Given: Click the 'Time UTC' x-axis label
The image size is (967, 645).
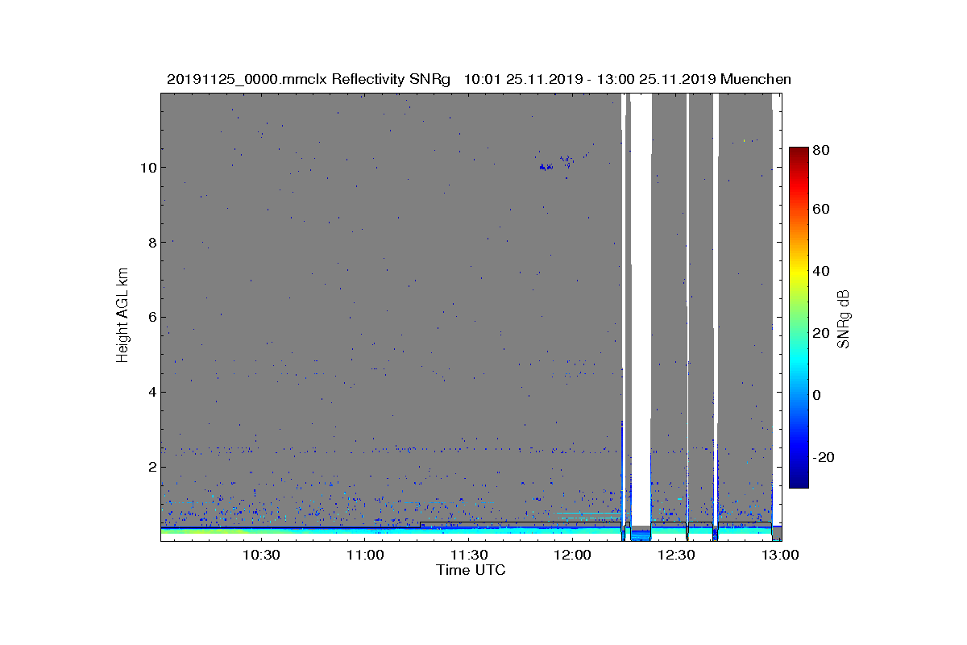Looking at the screenshot, I should coord(471,570).
